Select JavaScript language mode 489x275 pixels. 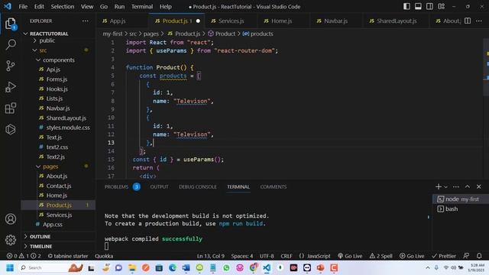pos(315,256)
